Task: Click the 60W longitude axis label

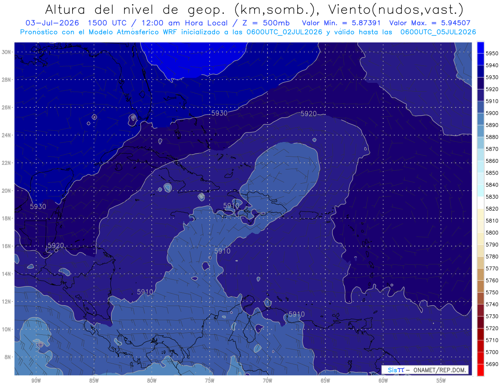Action: (383, 381)
